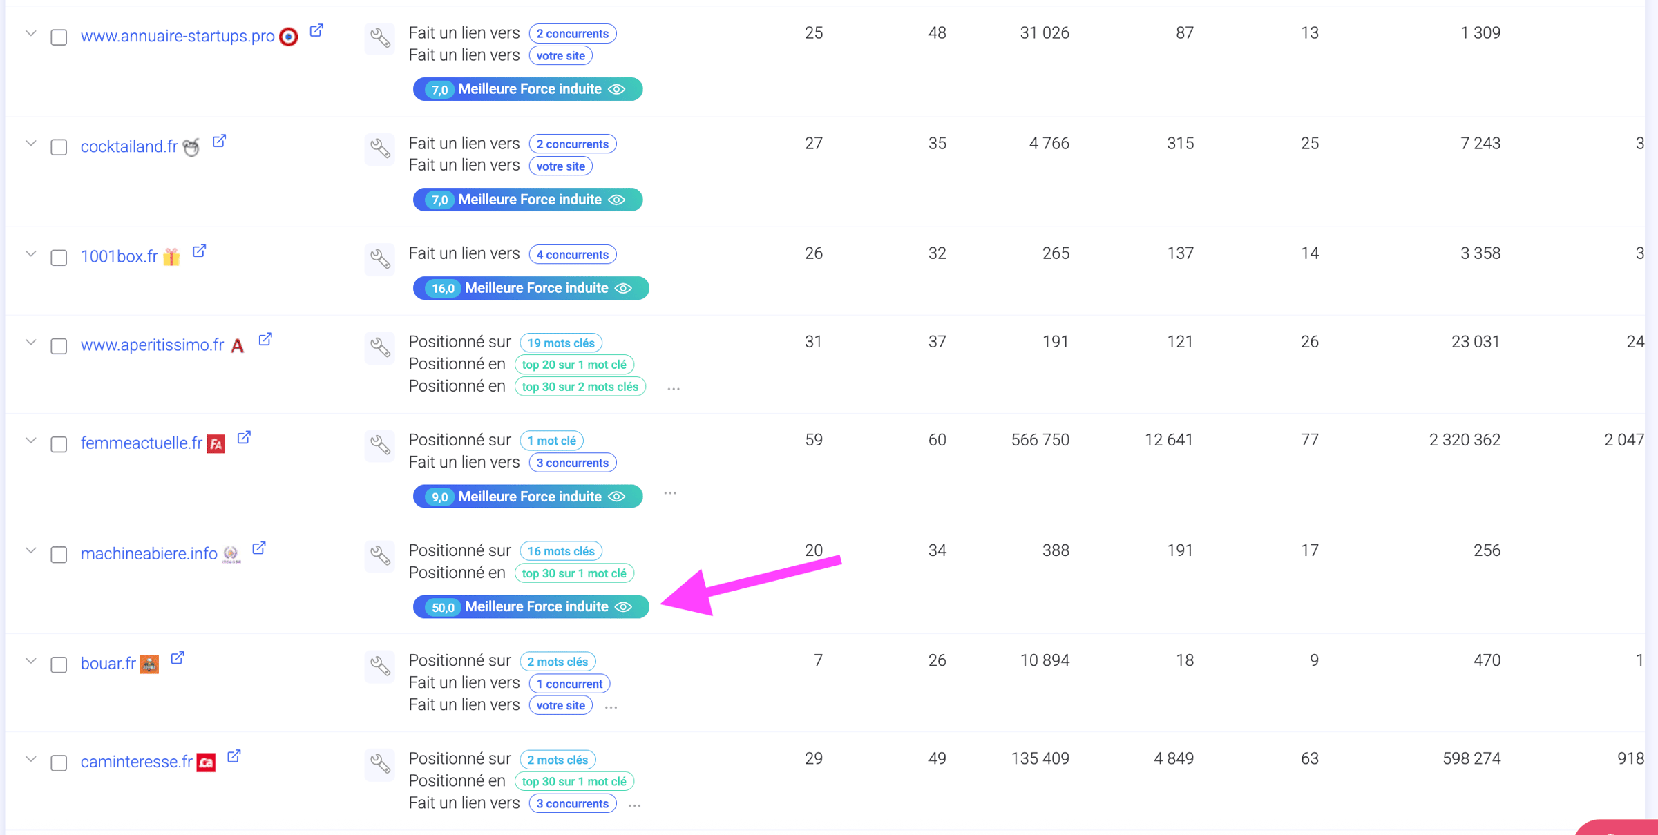
Task: Open the bouar.fr domain link
Action: click(x=108, y=663)
